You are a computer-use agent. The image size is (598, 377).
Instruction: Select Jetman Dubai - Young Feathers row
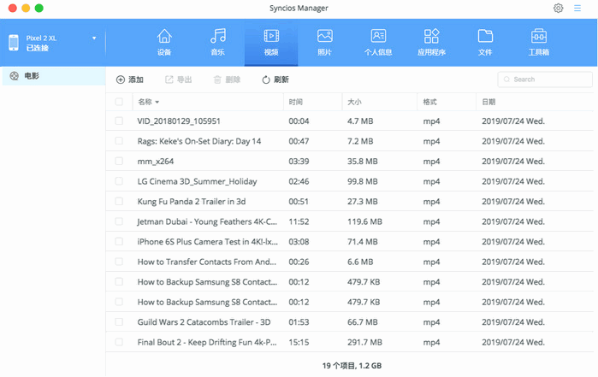pos(349,221)
